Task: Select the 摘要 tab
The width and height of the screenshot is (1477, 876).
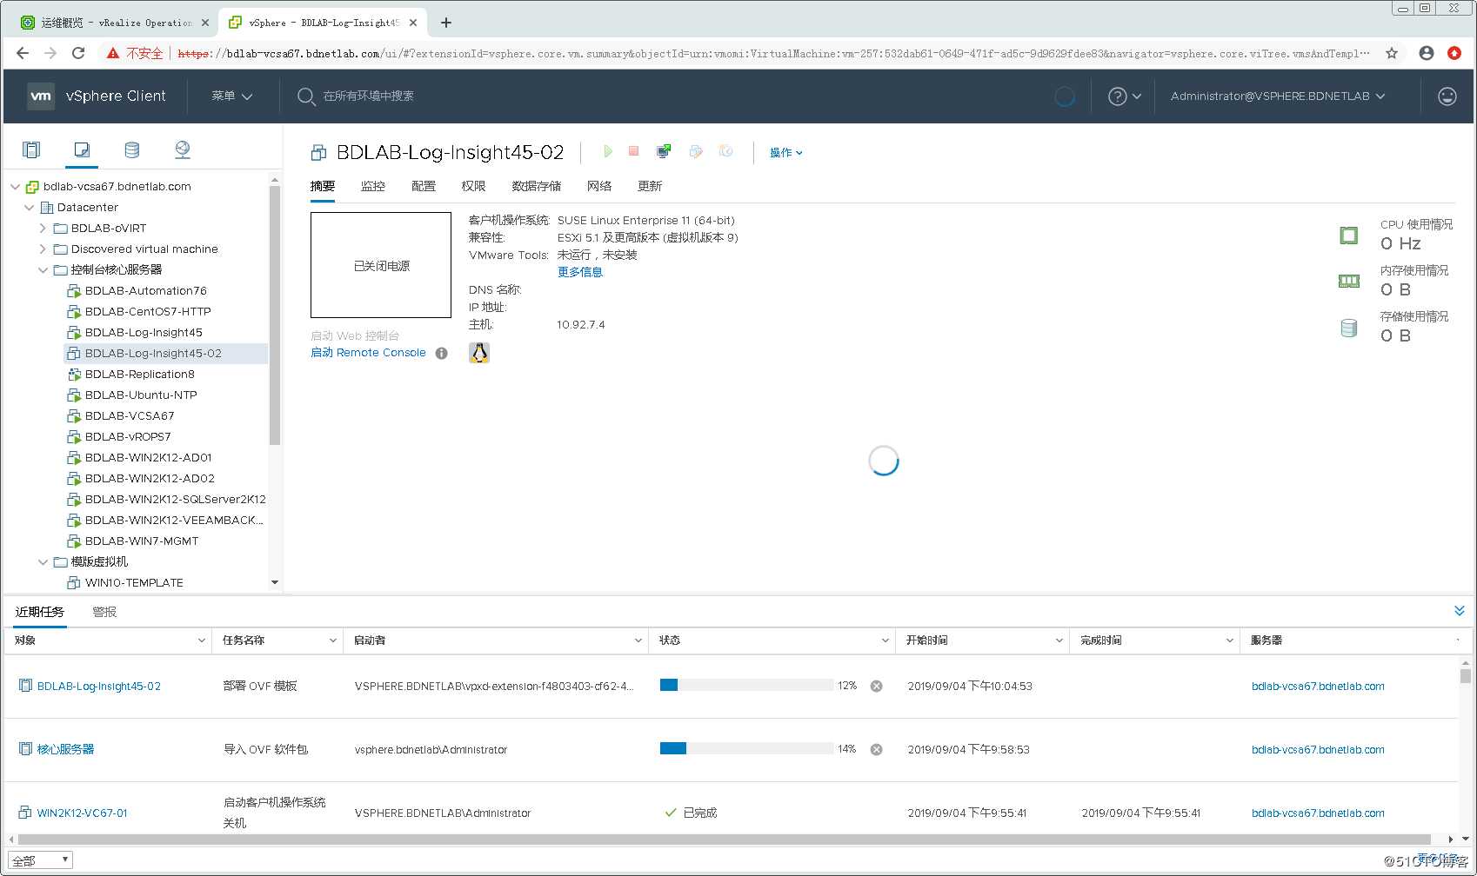Action: (x=323, y=186)
